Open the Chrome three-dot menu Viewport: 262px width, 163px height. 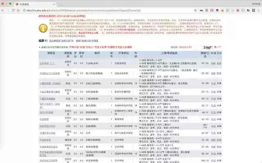257,11
